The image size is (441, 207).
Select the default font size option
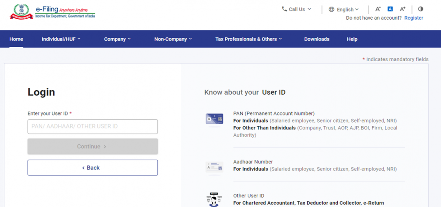(x=390, y=9)
